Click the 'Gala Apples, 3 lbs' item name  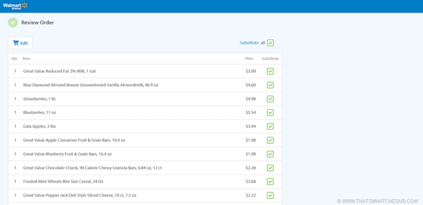pos(39,127)
